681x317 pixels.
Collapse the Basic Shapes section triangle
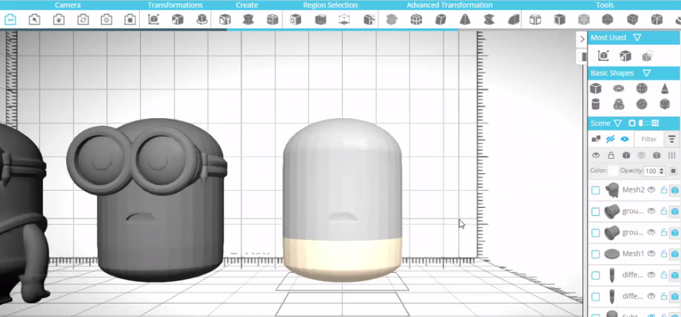[x=646, y=73]
